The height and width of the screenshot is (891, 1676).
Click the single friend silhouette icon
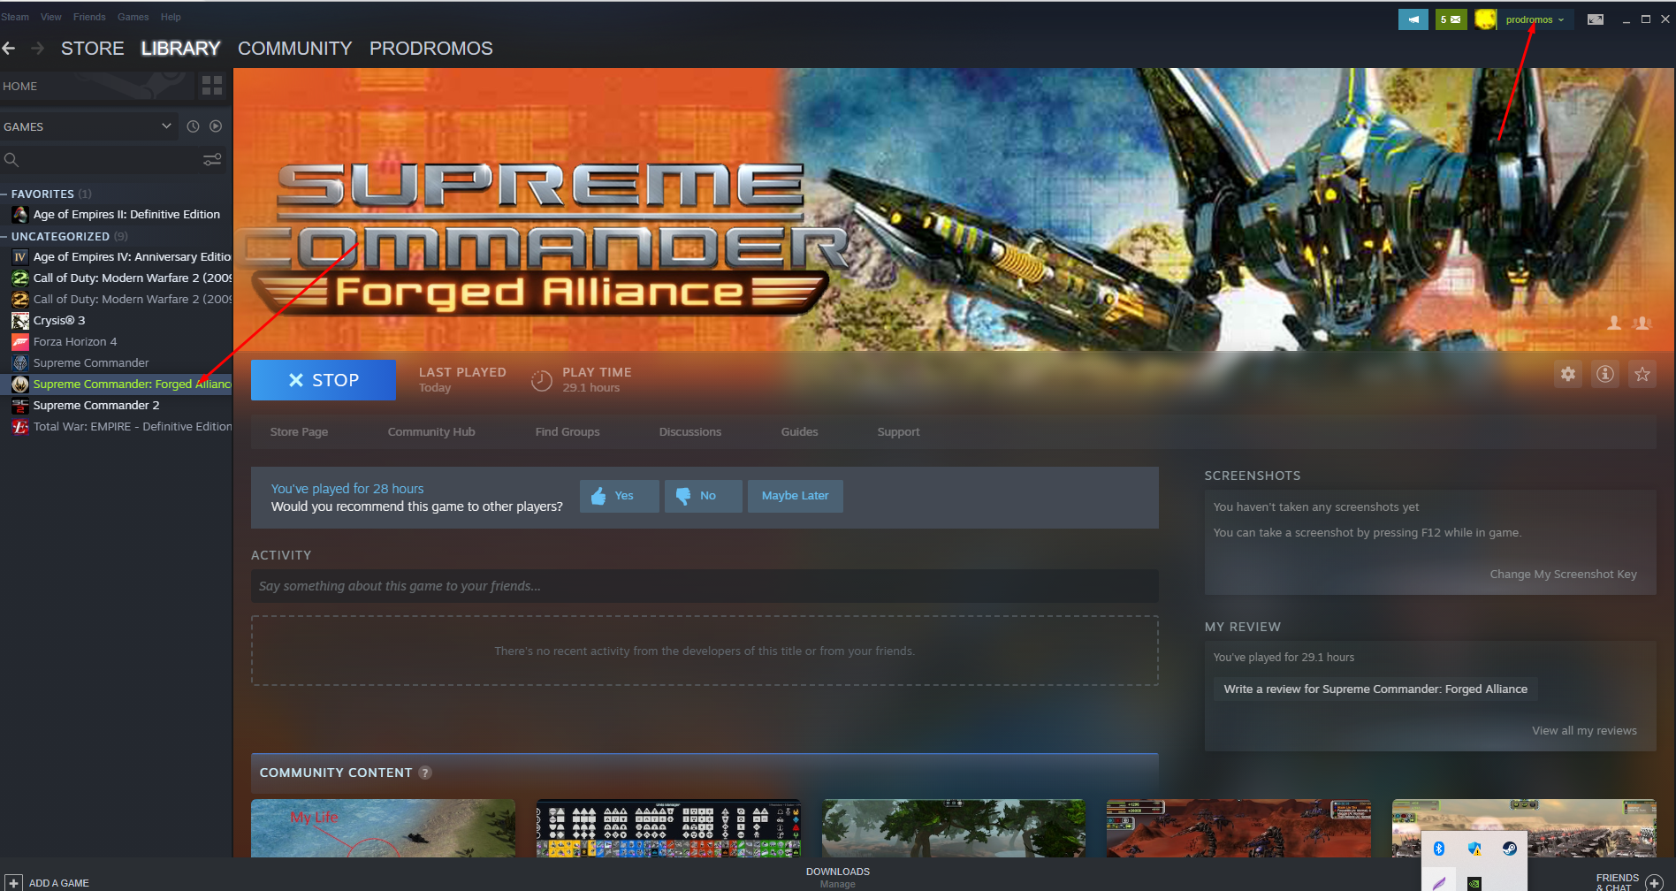pyautogui.click(x=1614, y=324)
